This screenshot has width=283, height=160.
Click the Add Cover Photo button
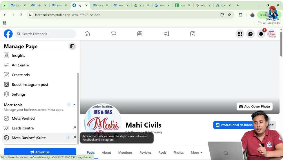(x=254, y=106)
